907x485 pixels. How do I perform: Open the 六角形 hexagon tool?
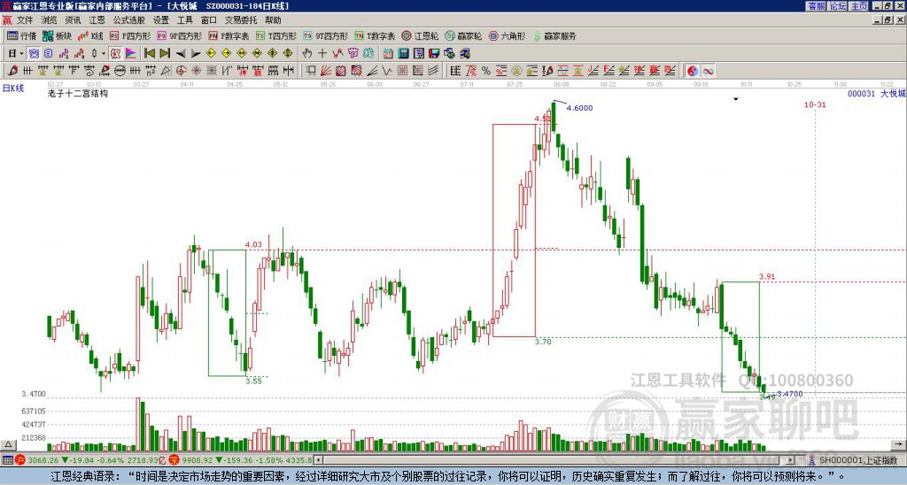507,35
